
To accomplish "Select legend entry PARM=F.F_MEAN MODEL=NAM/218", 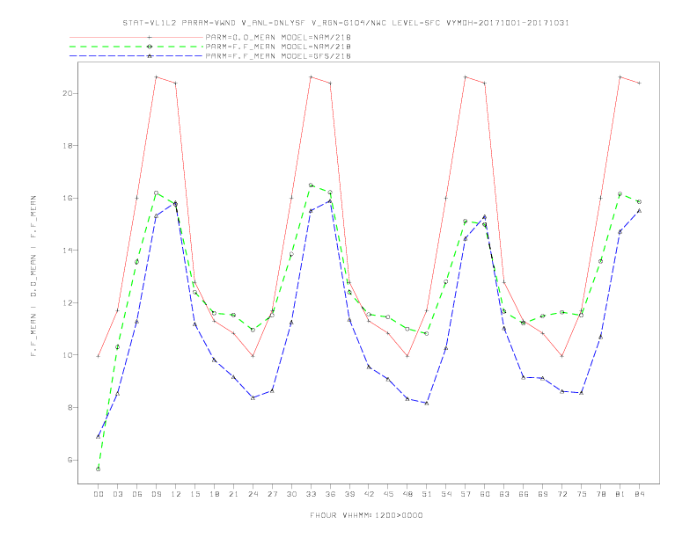I will [x=278, y=47].
